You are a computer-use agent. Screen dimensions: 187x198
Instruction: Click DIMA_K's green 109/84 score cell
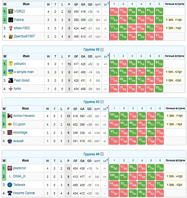pyautogui.click(x=114, y=176)
